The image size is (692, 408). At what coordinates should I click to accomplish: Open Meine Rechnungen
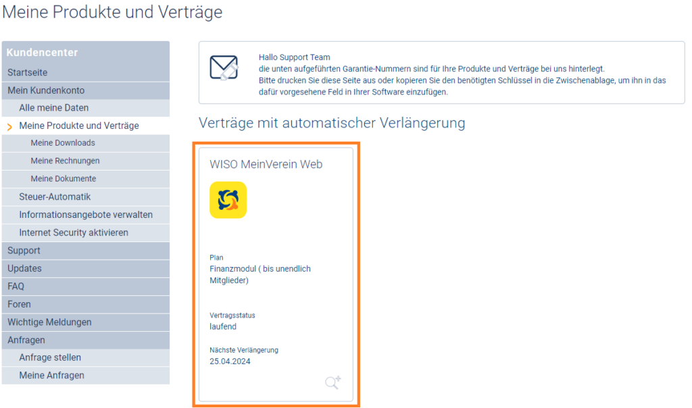86,161
